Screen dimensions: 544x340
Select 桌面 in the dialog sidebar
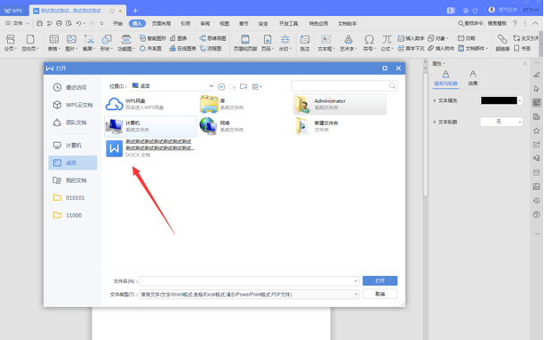click(x=73, y=162)
